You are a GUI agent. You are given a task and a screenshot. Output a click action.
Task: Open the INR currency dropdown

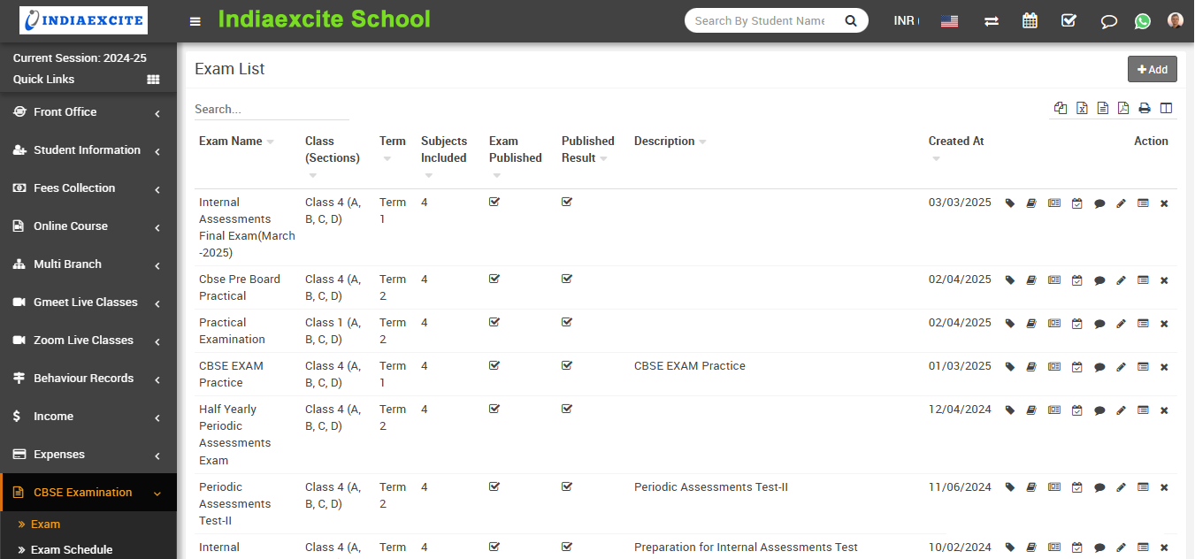pyautogui.click(x=906, y=21)
